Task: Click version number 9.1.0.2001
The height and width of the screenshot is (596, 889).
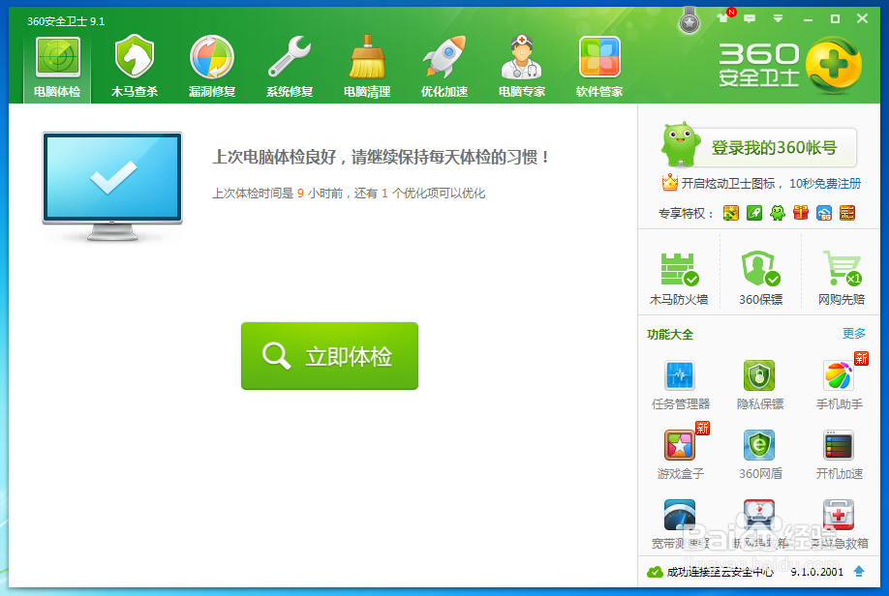Action: (817, 572)
